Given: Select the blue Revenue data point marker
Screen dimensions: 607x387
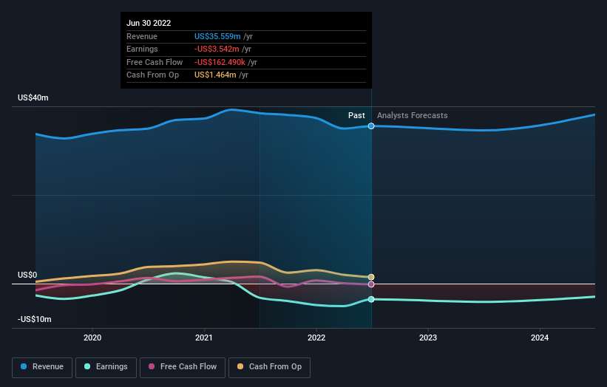Looking at the screenshot, I should pos(371,126).
